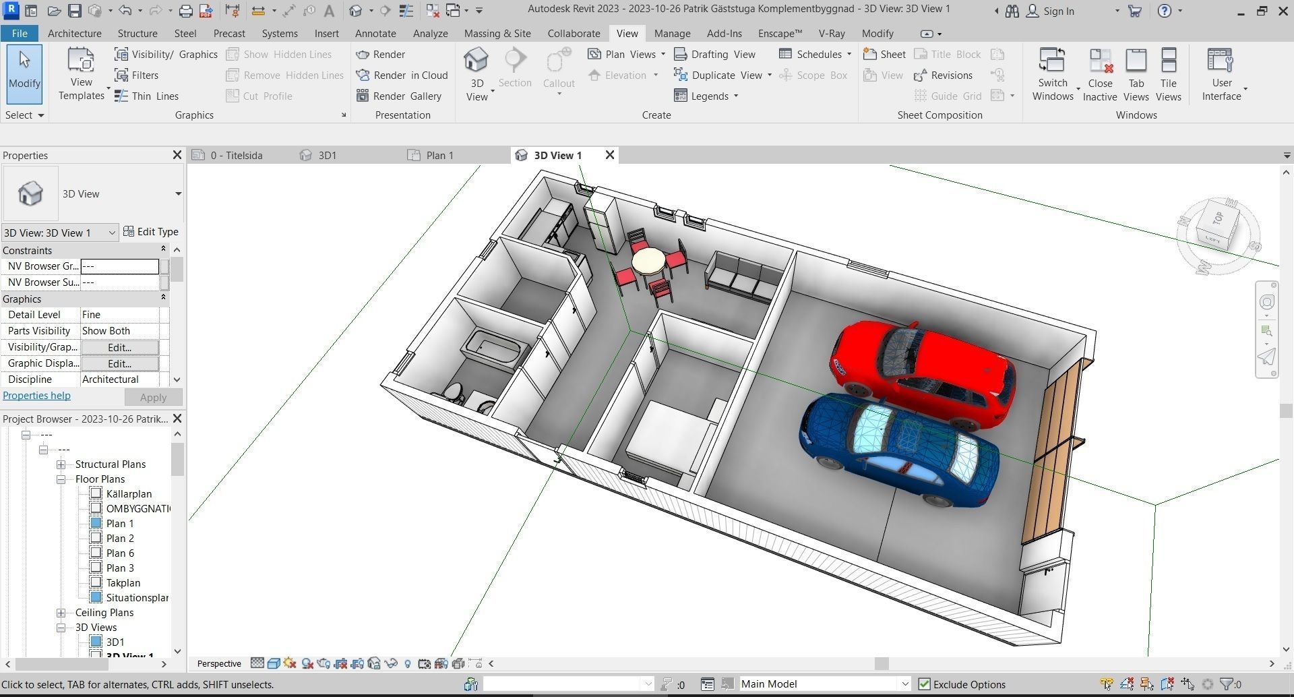Image resolution: width=1294 pixels, height=697 pixels.
Task: Click the Project Browser horizontal scrollbar thumb
Action: point(62,664)
